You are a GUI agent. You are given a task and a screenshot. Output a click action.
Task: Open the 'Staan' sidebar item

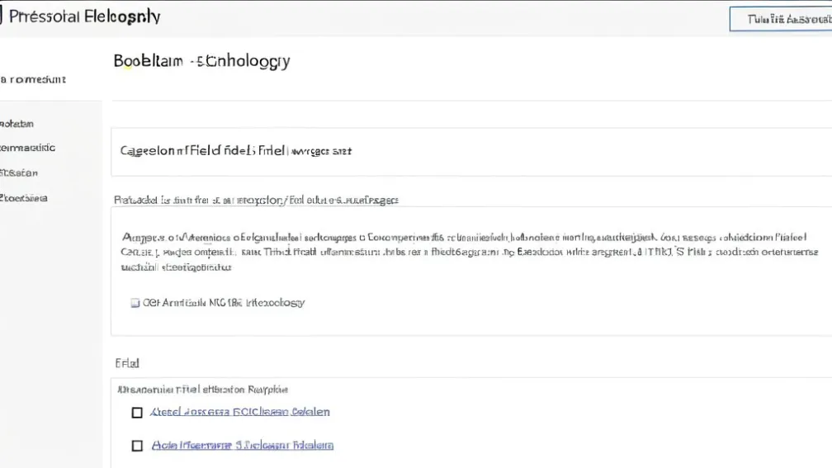click(x=19, y=173)
